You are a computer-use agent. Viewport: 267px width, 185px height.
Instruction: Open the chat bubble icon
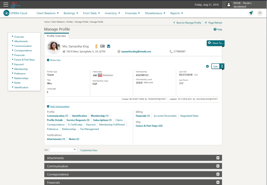(260, 13)
